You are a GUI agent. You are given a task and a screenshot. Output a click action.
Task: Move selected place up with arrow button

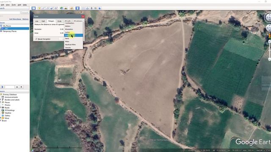17,87
